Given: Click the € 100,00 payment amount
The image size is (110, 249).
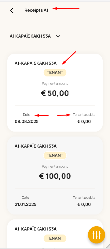Looking at the screenshot, I should 55,176.
